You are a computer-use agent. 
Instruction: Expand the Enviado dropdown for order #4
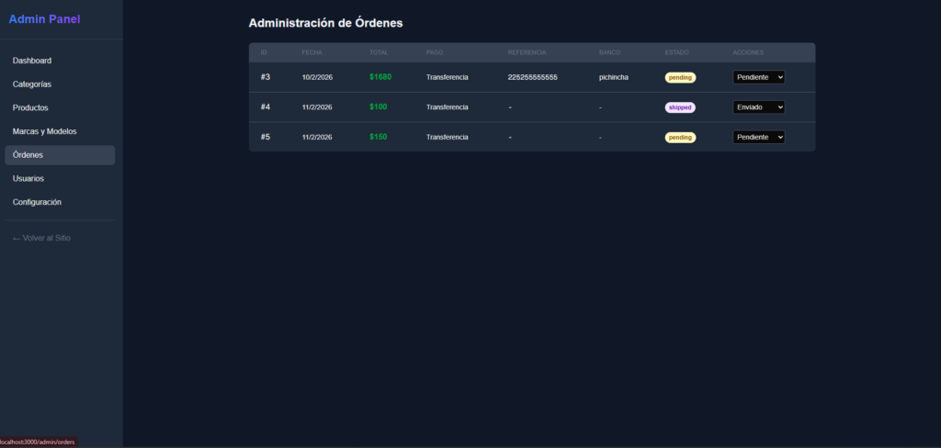758,107
